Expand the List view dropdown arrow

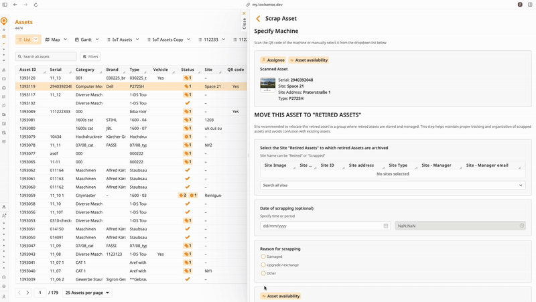tap(36, 40)
